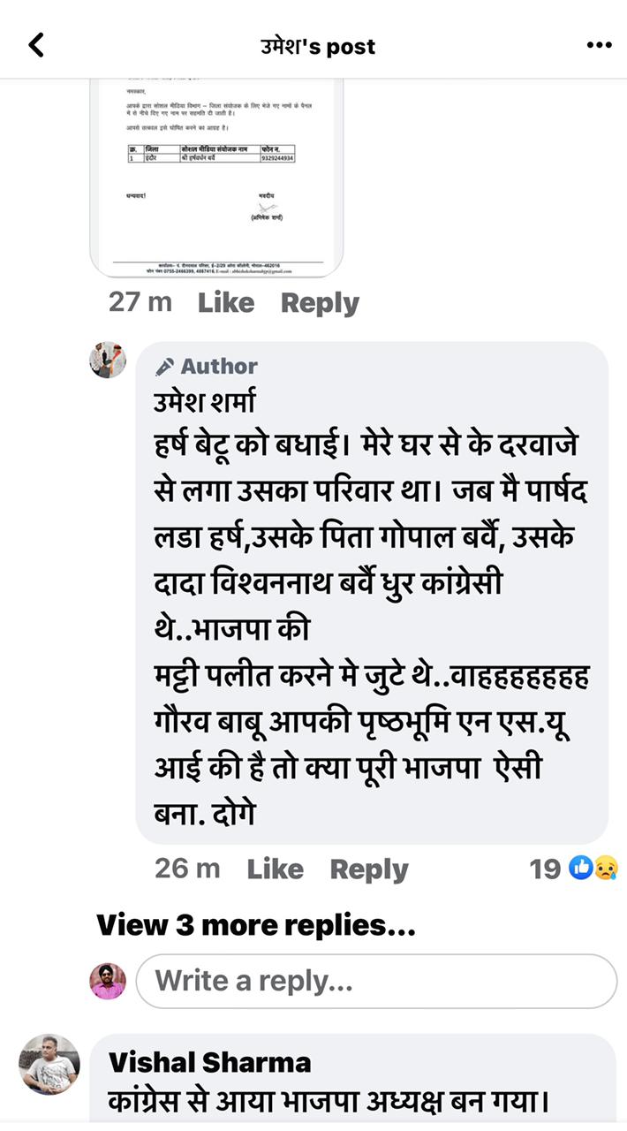Tap the back arrow at top left
Image resolution: width=627 pixels, height=1131 pixels.
tap(36, 45)
